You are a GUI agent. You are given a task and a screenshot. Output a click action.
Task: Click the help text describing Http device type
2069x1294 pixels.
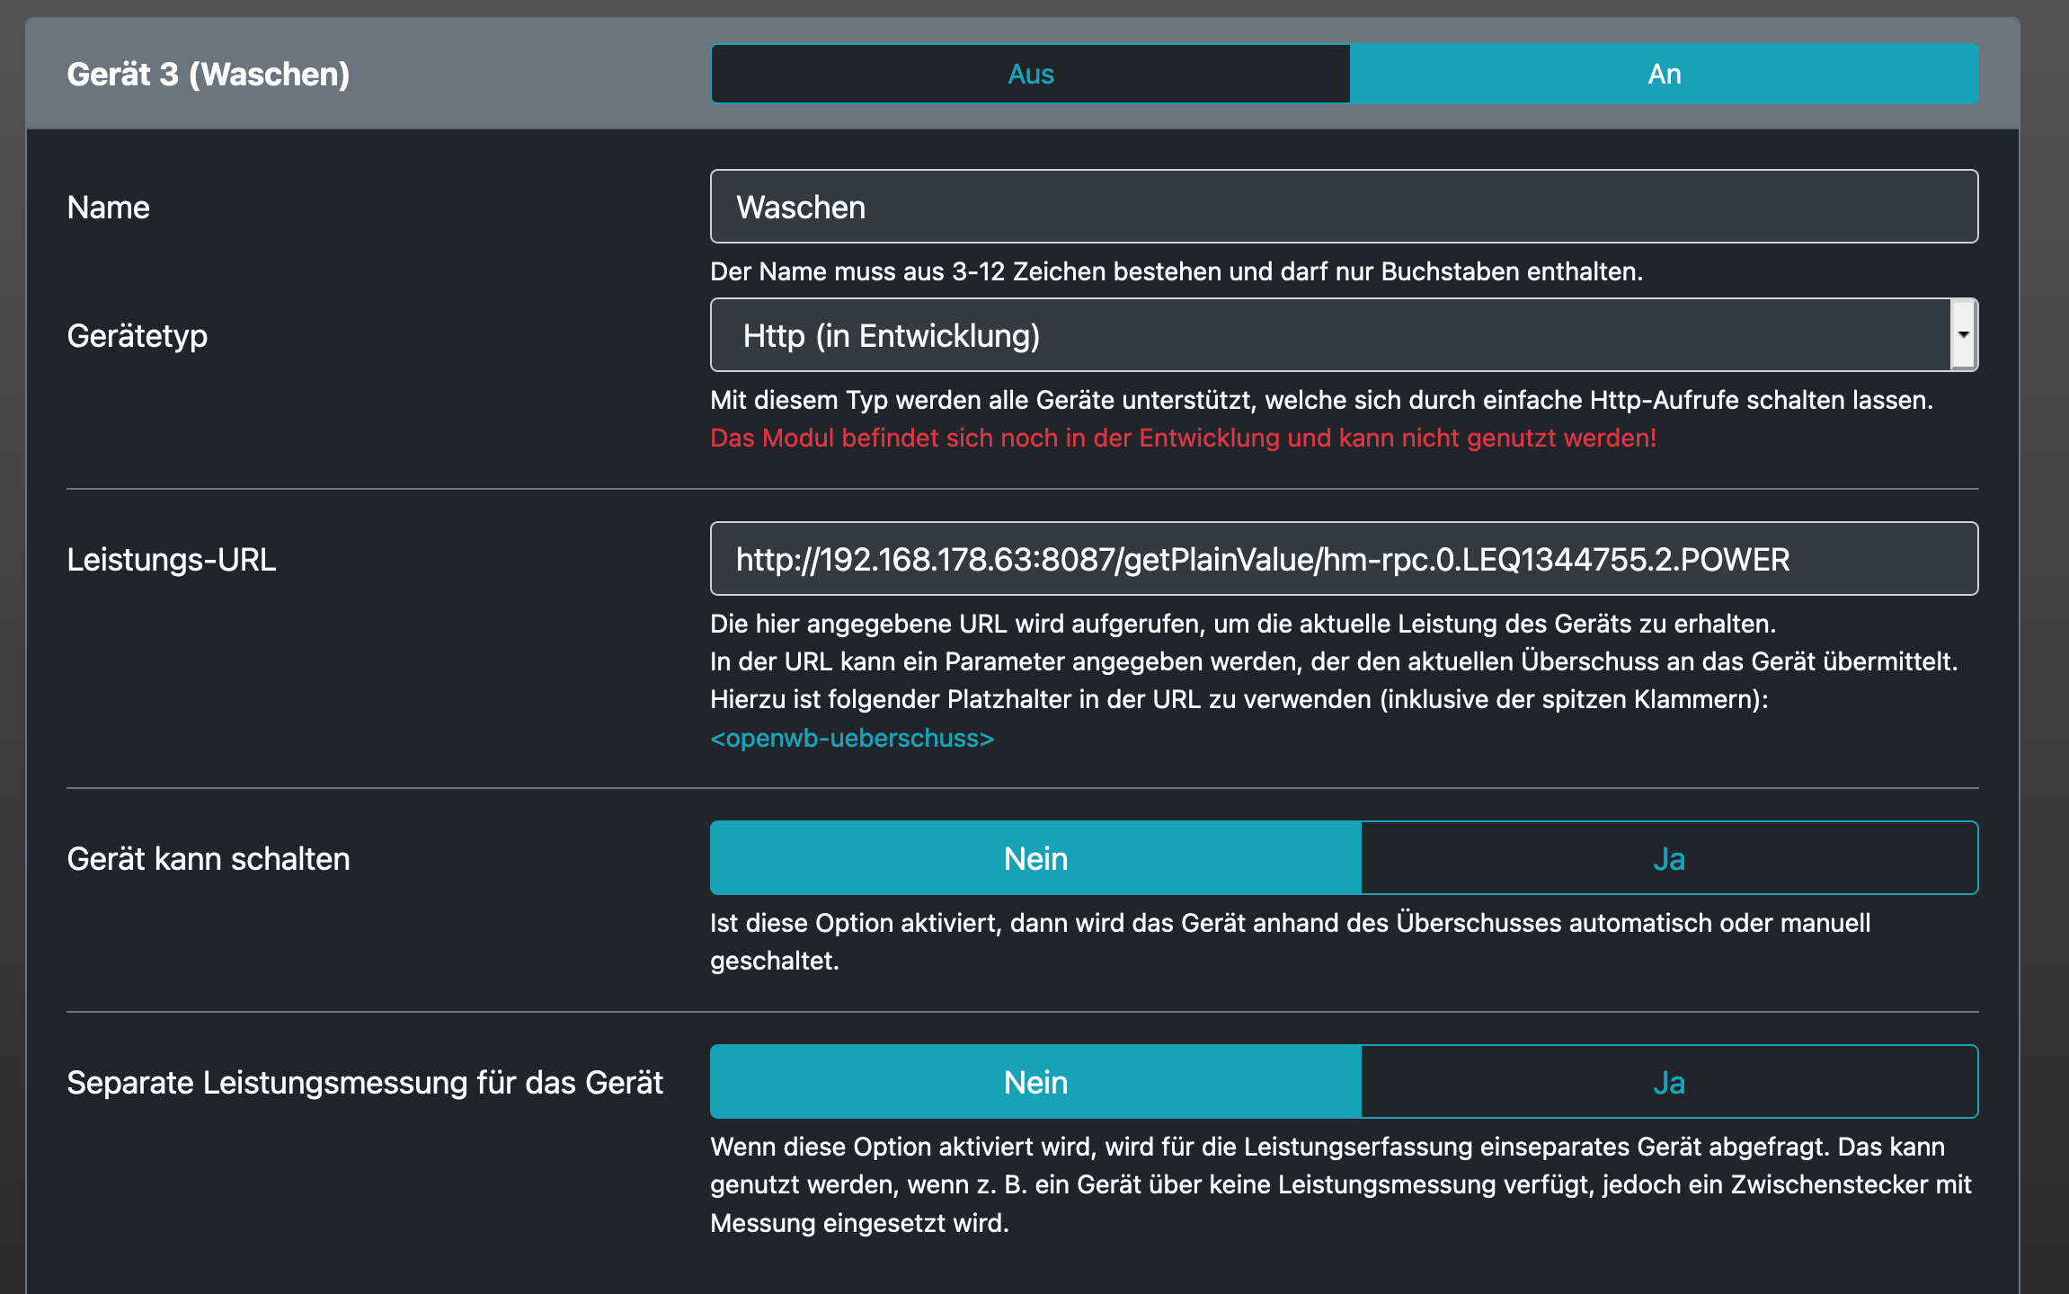(1320, 400)
